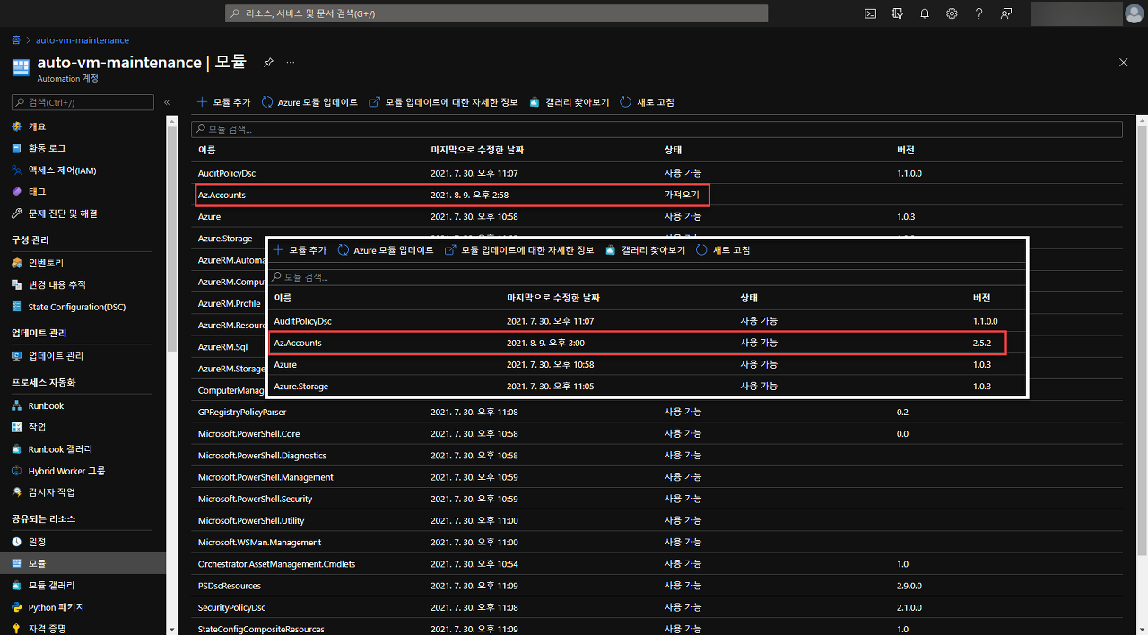Click the account avatar icon
The width and height of the screenshot is (1148, 635).
point(1134,13)
